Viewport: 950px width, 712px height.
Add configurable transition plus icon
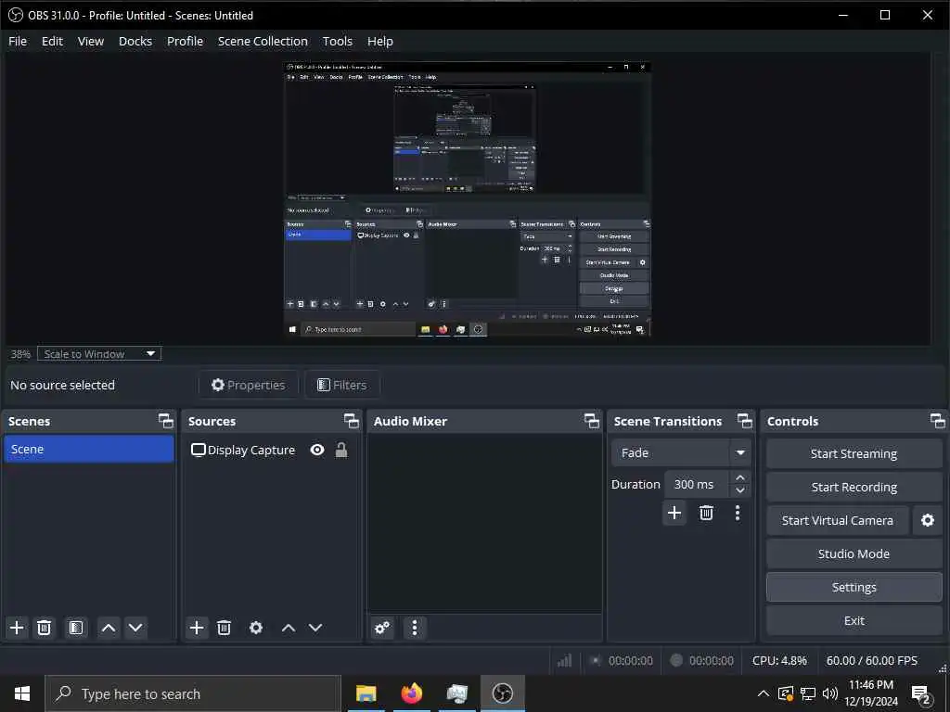coord(674,514)
